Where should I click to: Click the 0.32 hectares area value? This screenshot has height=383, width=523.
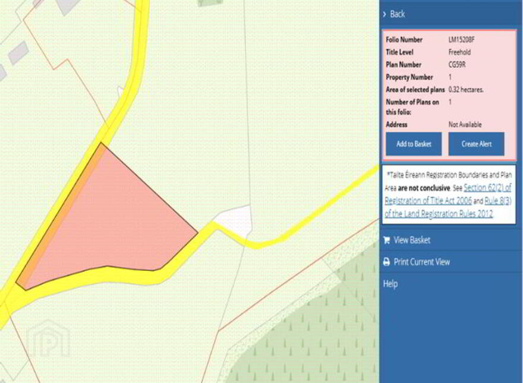(x=465, y=90)
